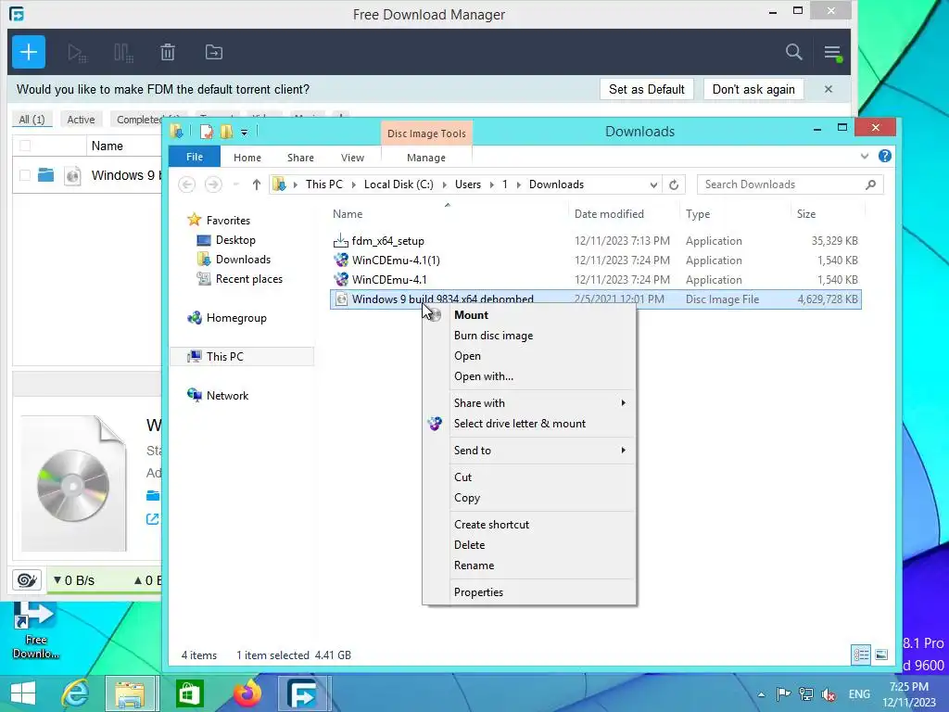Click Properties quick access icon in Explorer title bar

click(x=207, y=132)
